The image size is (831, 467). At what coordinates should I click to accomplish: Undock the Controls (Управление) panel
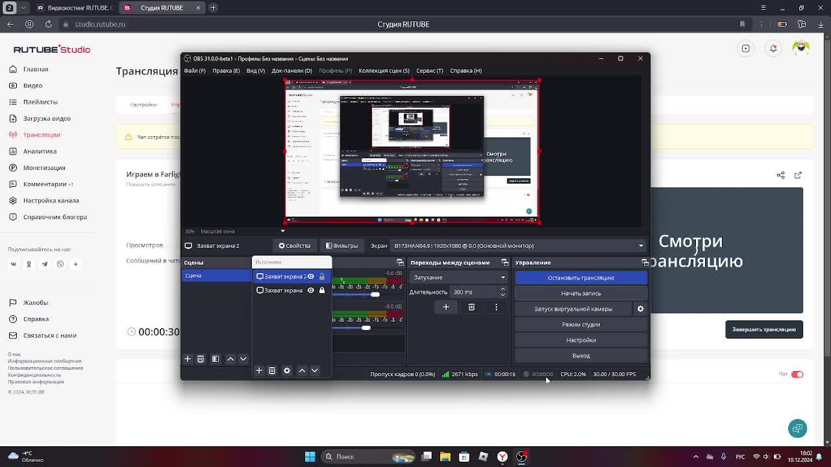645,263
